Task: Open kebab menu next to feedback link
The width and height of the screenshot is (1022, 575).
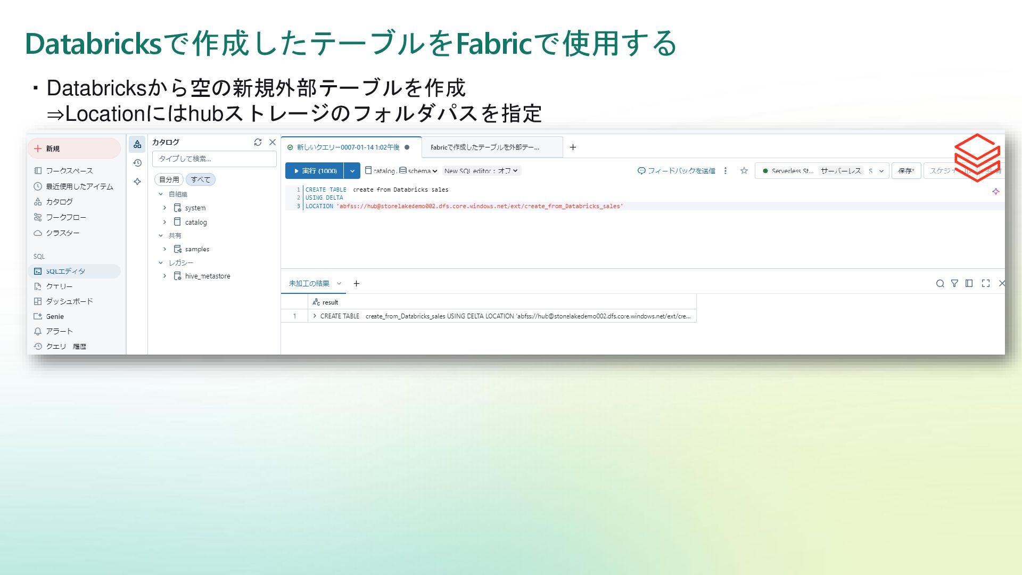Action: pos(726,170)
